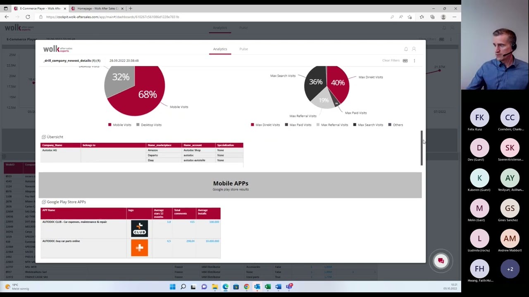This screenshot has width=529, height=297.
Task: Sort by Specialization column header
Action: (x=229, y=145)
